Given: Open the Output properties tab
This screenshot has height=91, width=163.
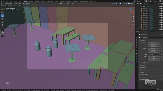Looking at the screenshot, I should (x=137, y=40).
